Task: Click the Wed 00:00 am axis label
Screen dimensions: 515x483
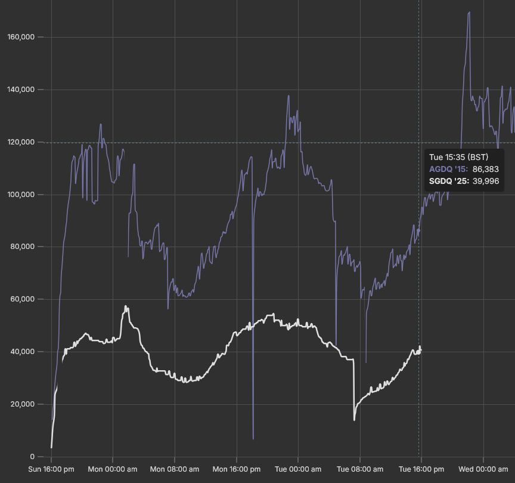Action: [x=483, y=469]
